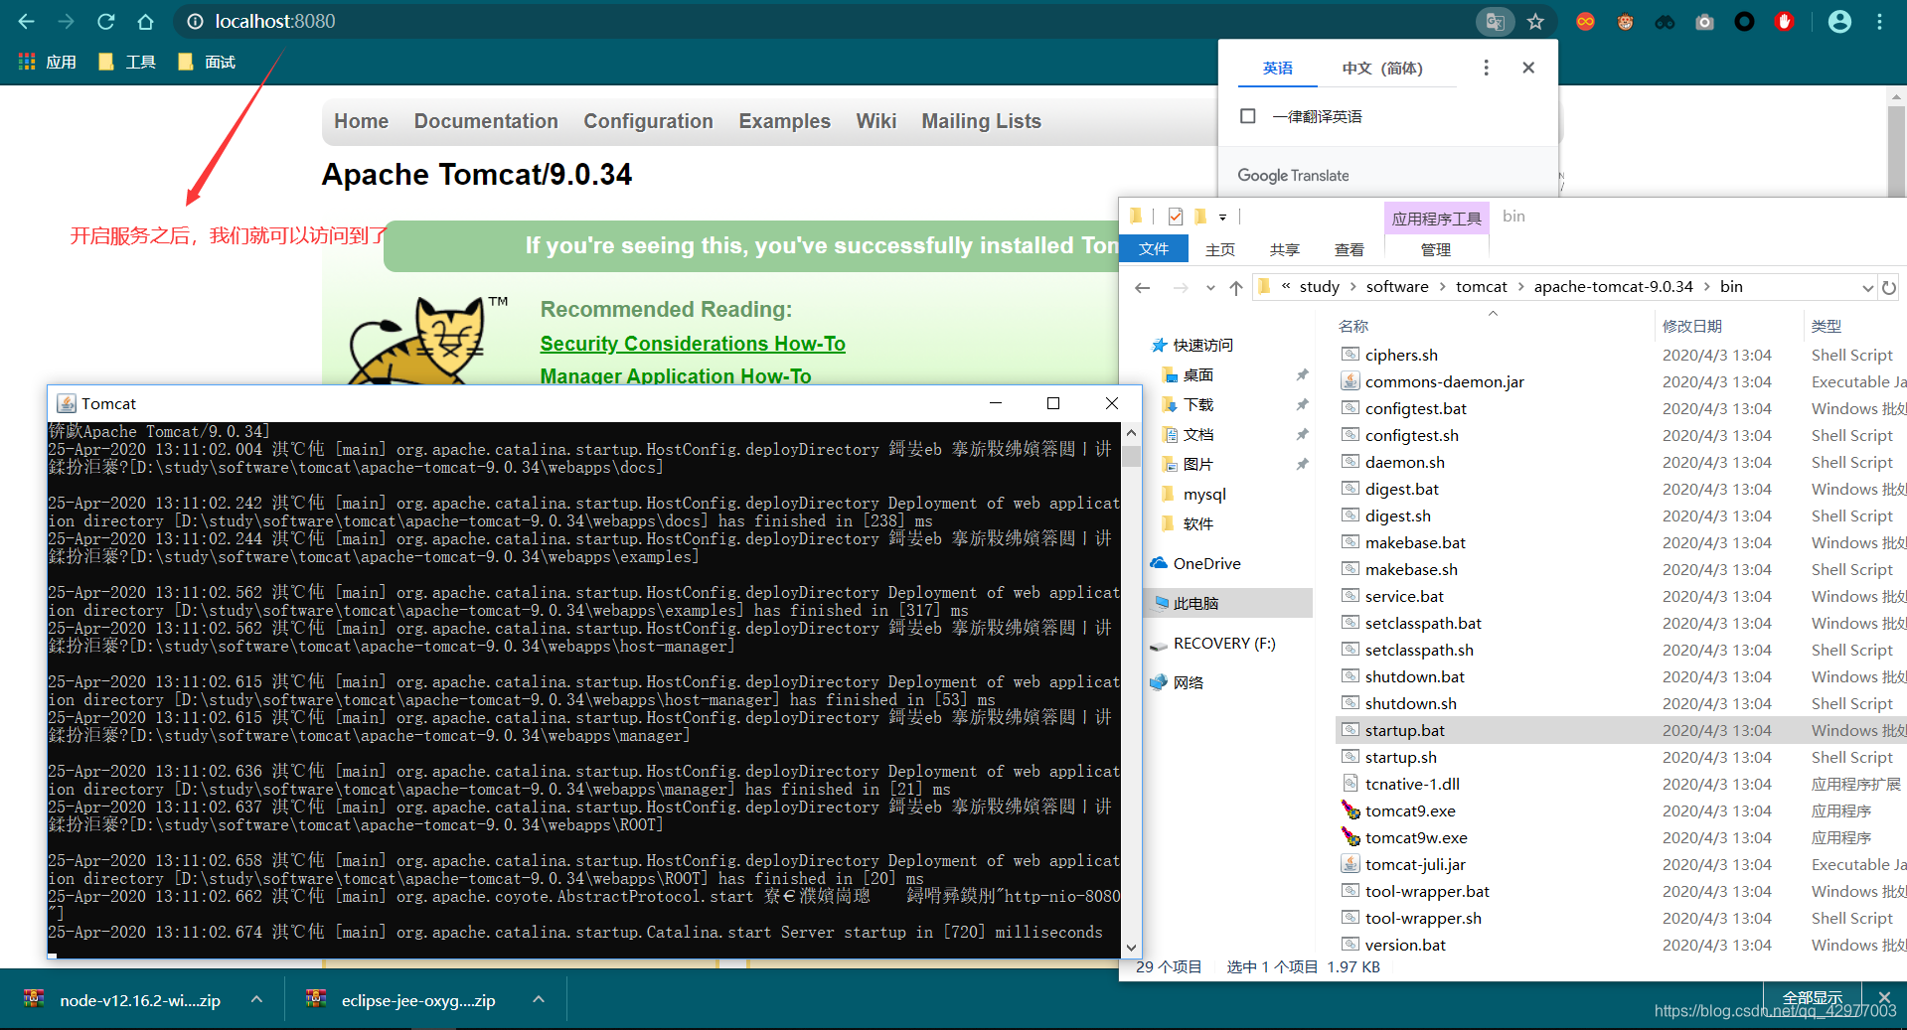Select the tomcat9.exe file icon
Image resolution: width=1907 pixels, height=1030 pixels.
point(1351,810)
